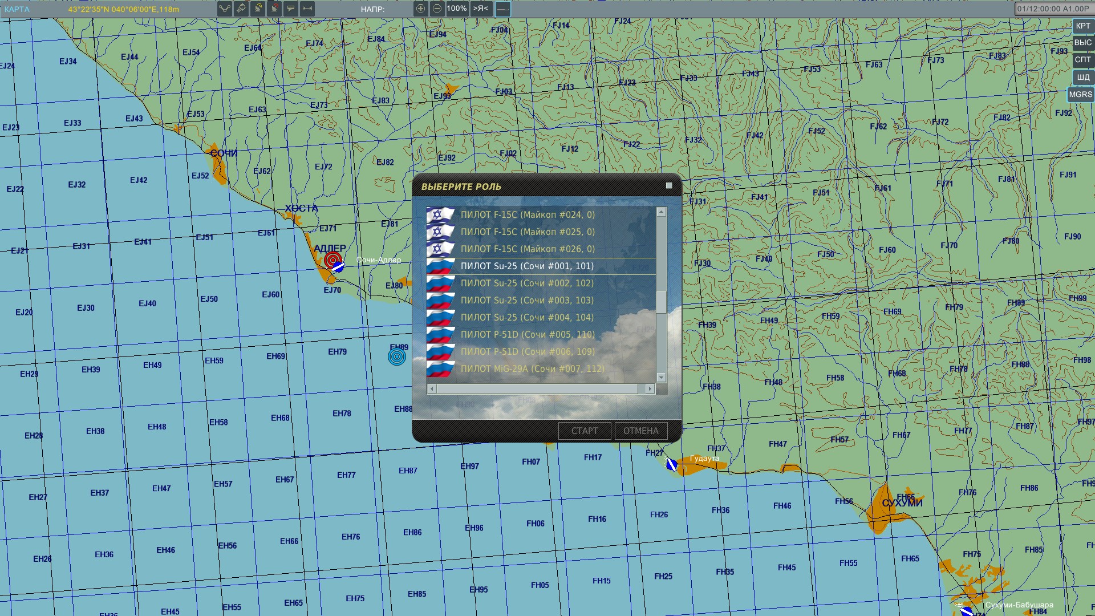Switch map to СПТ satellite mode

pos(1082,60)
